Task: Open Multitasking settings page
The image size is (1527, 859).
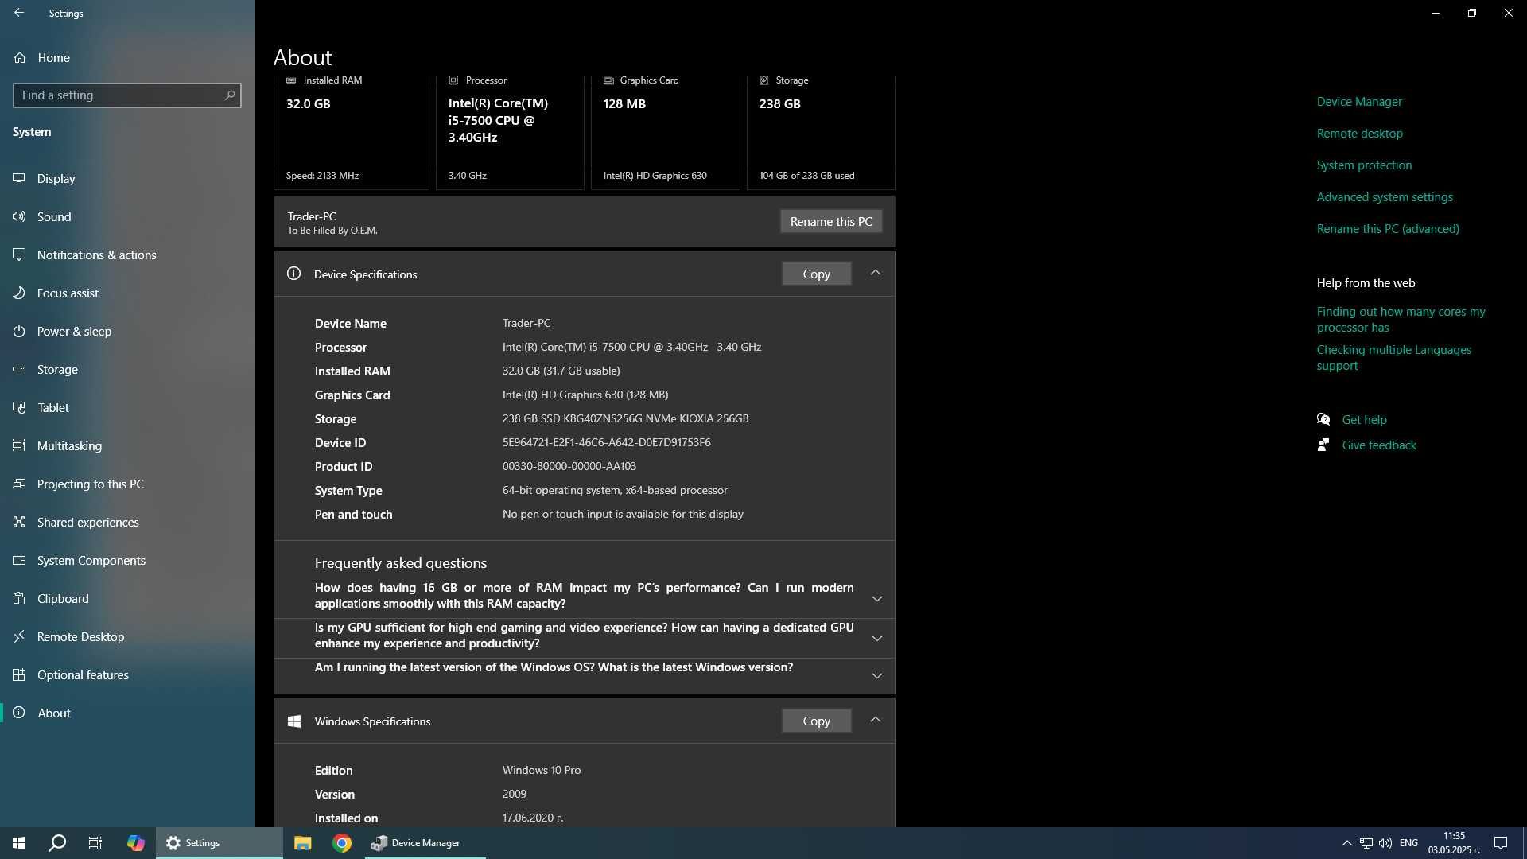Action: 127,445
